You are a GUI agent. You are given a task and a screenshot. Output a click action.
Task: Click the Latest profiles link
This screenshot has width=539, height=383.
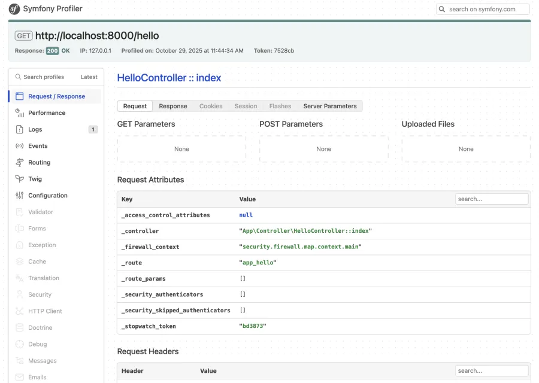pos(89,77)
